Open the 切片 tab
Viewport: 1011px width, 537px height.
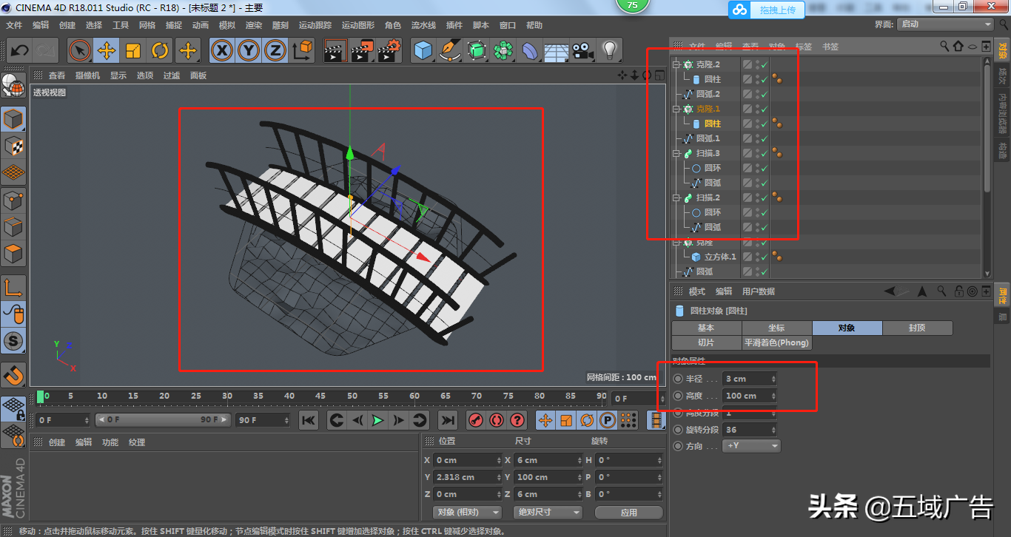706,343
